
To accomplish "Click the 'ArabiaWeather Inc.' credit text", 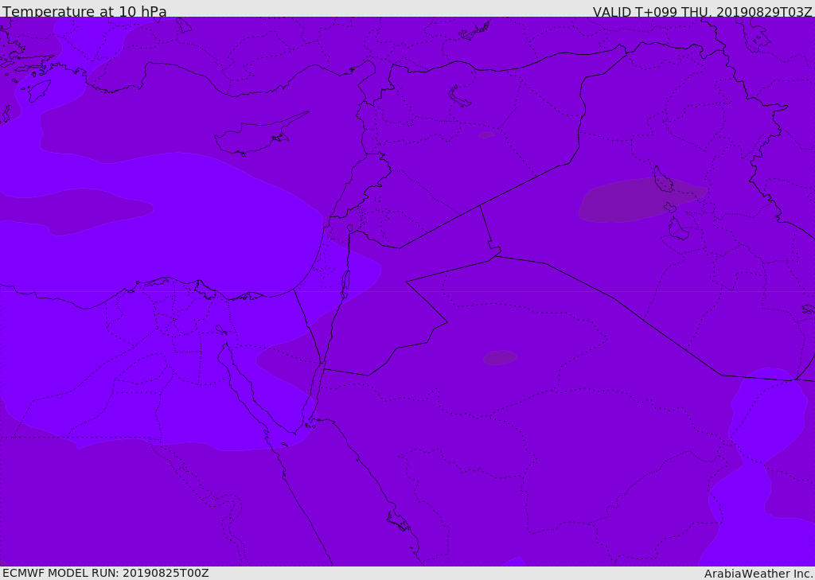I will (758, 574).
